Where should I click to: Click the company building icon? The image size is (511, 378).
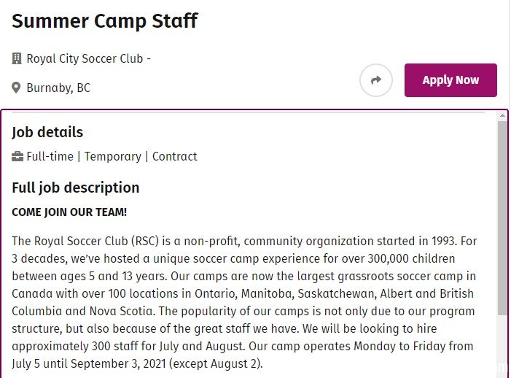tap(17, 58)
